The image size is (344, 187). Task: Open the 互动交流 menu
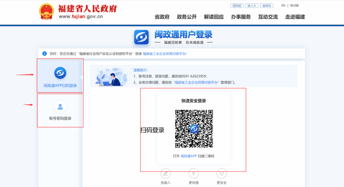[x=268, y=17]
